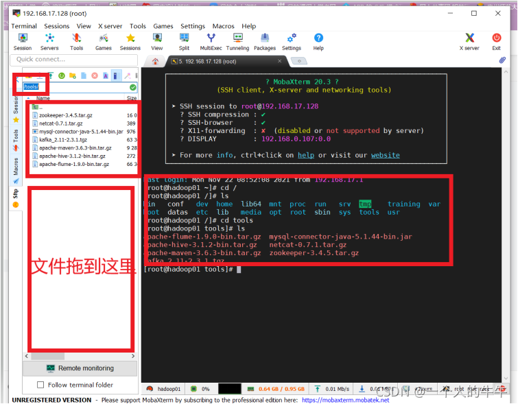Image resolution: width=518 pixels, height=404 pixels.
Task: Click the file list horizontal scrollbar right arrow
Action: click(x=133, y=356)
